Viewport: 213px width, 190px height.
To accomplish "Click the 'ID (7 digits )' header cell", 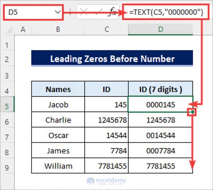I will point(160,89).
